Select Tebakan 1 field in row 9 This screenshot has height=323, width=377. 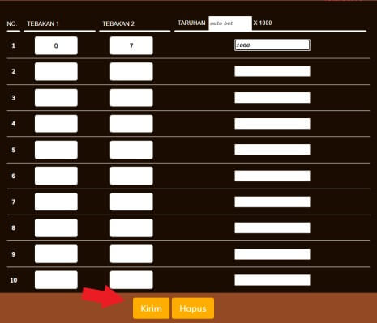[56, 254]
